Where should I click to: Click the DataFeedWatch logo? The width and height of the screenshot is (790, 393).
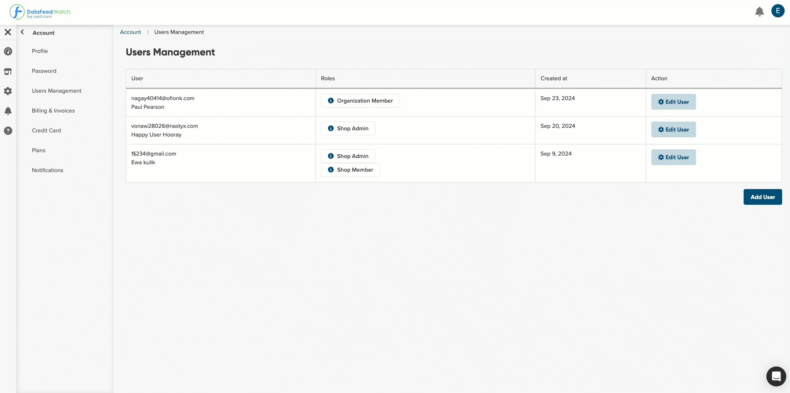pyautogui.click(x=40, y=12)
